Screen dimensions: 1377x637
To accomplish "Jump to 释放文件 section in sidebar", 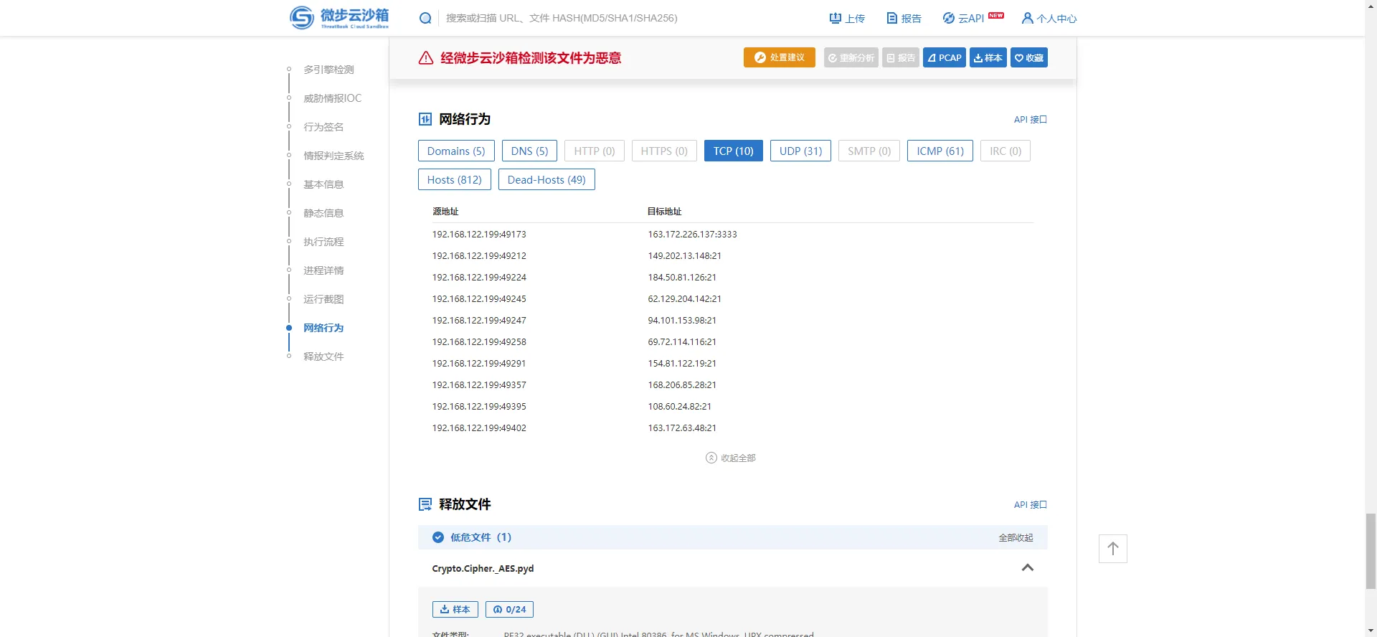I will pyautogui.click(x=323, y=357).
